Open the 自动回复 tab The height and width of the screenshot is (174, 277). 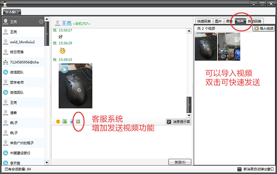254,21
